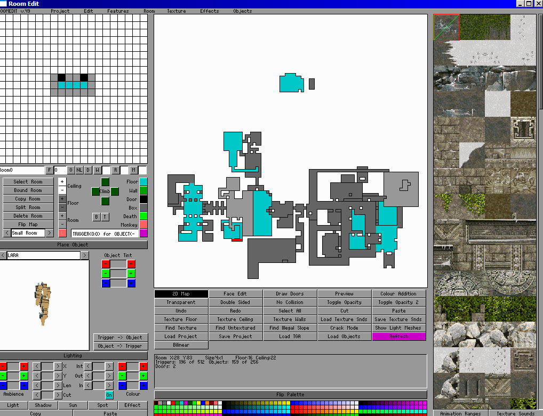Click the D room flag button
The height and width of the screenshot is (416, 543).
point(88,170)
